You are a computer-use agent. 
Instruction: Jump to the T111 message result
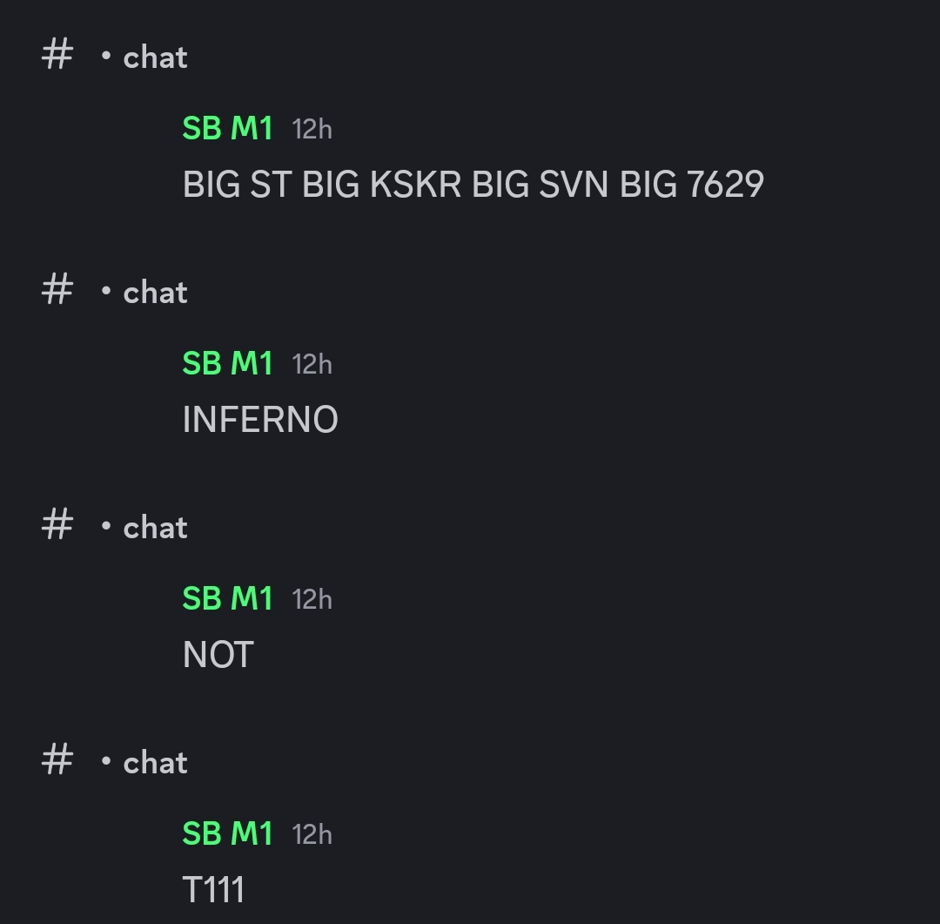(x=213, y=890)
